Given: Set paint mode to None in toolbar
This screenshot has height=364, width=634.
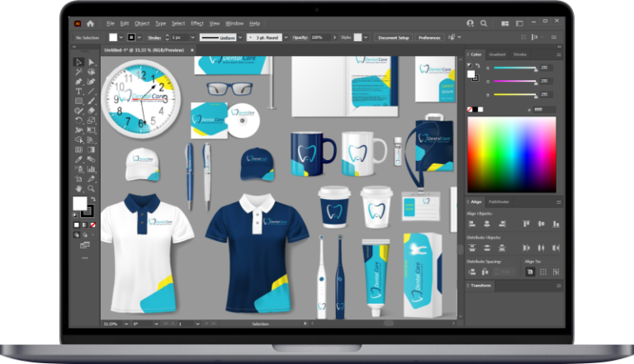Looking at the screenshot, I should tap(92, 225).
